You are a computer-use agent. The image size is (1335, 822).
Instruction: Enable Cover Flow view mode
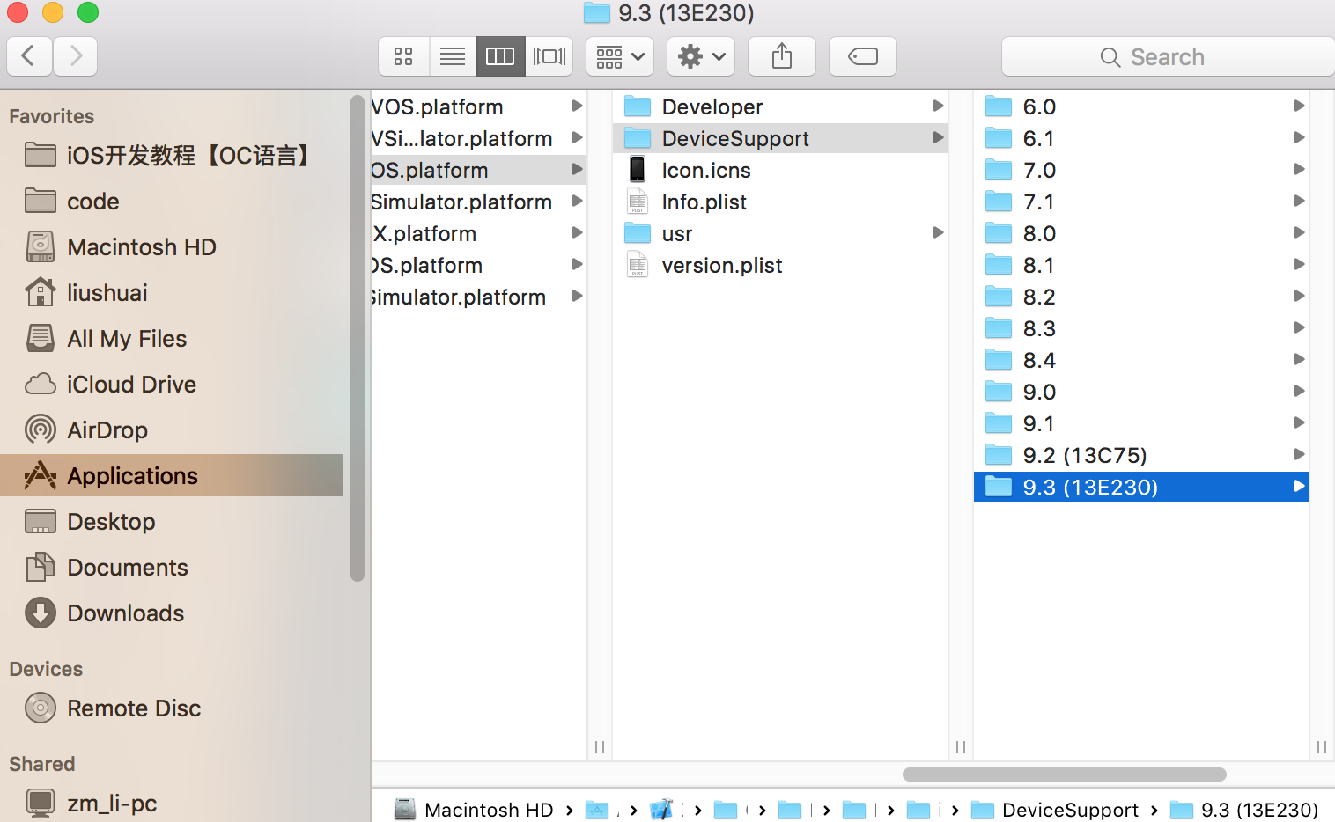pyautogui.click(x=549, y=55)
